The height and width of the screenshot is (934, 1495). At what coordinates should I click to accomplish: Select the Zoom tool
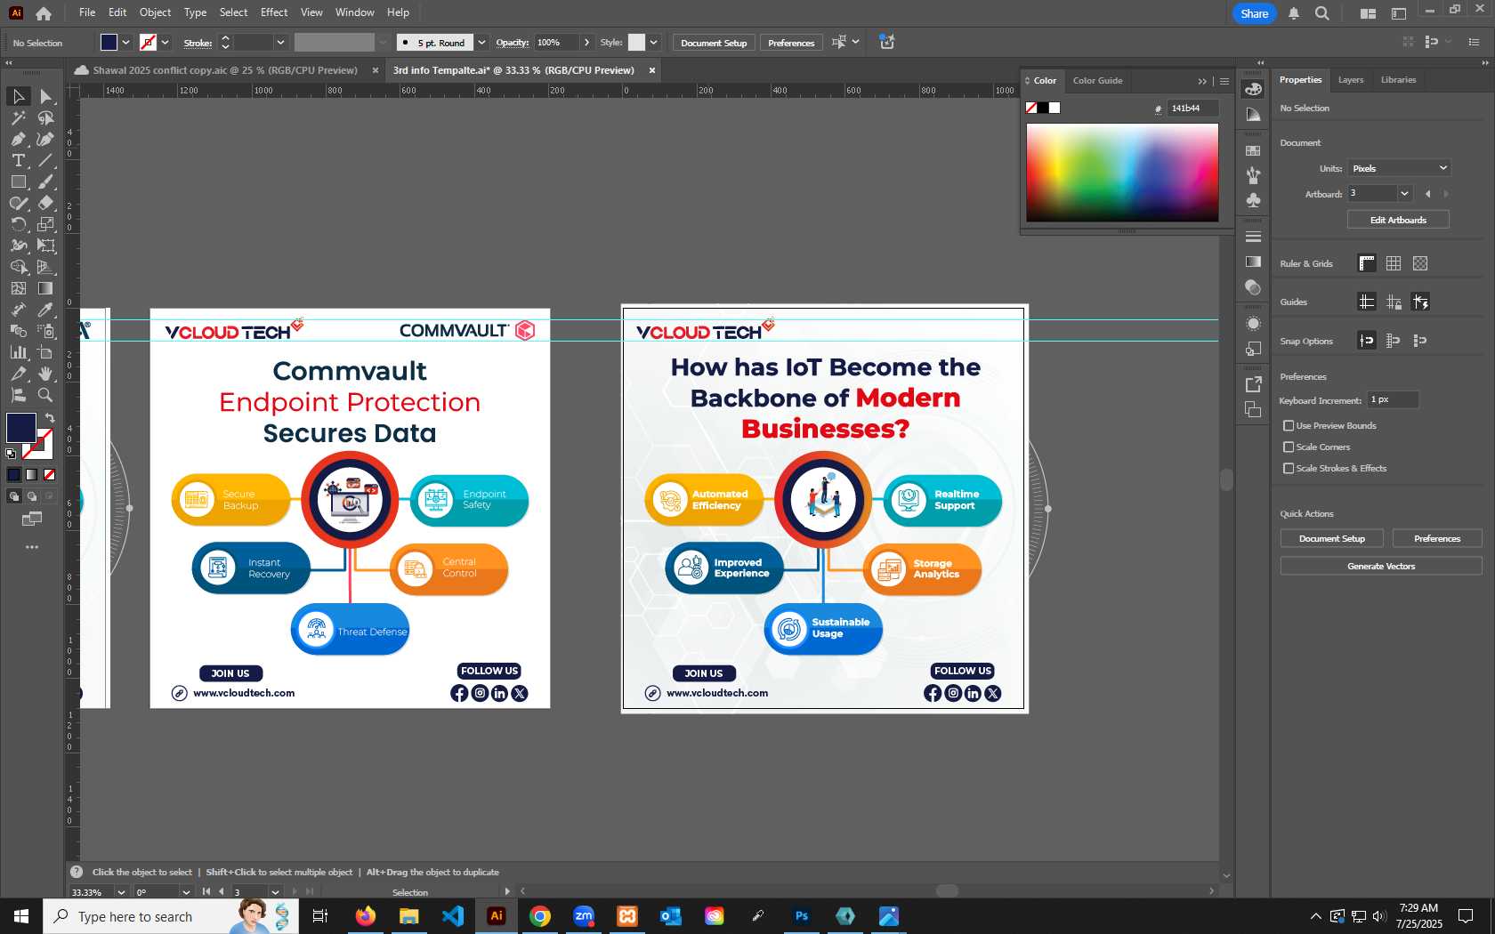[x=45, y=395]
